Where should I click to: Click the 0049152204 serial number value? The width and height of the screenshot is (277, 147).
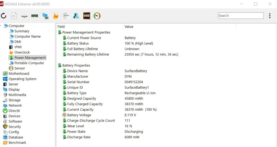(134, 82)
